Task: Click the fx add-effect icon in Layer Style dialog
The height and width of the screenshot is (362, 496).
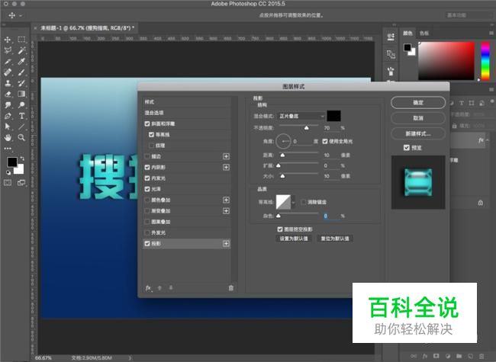Action: pyautogui.click(x=148, y=288)
